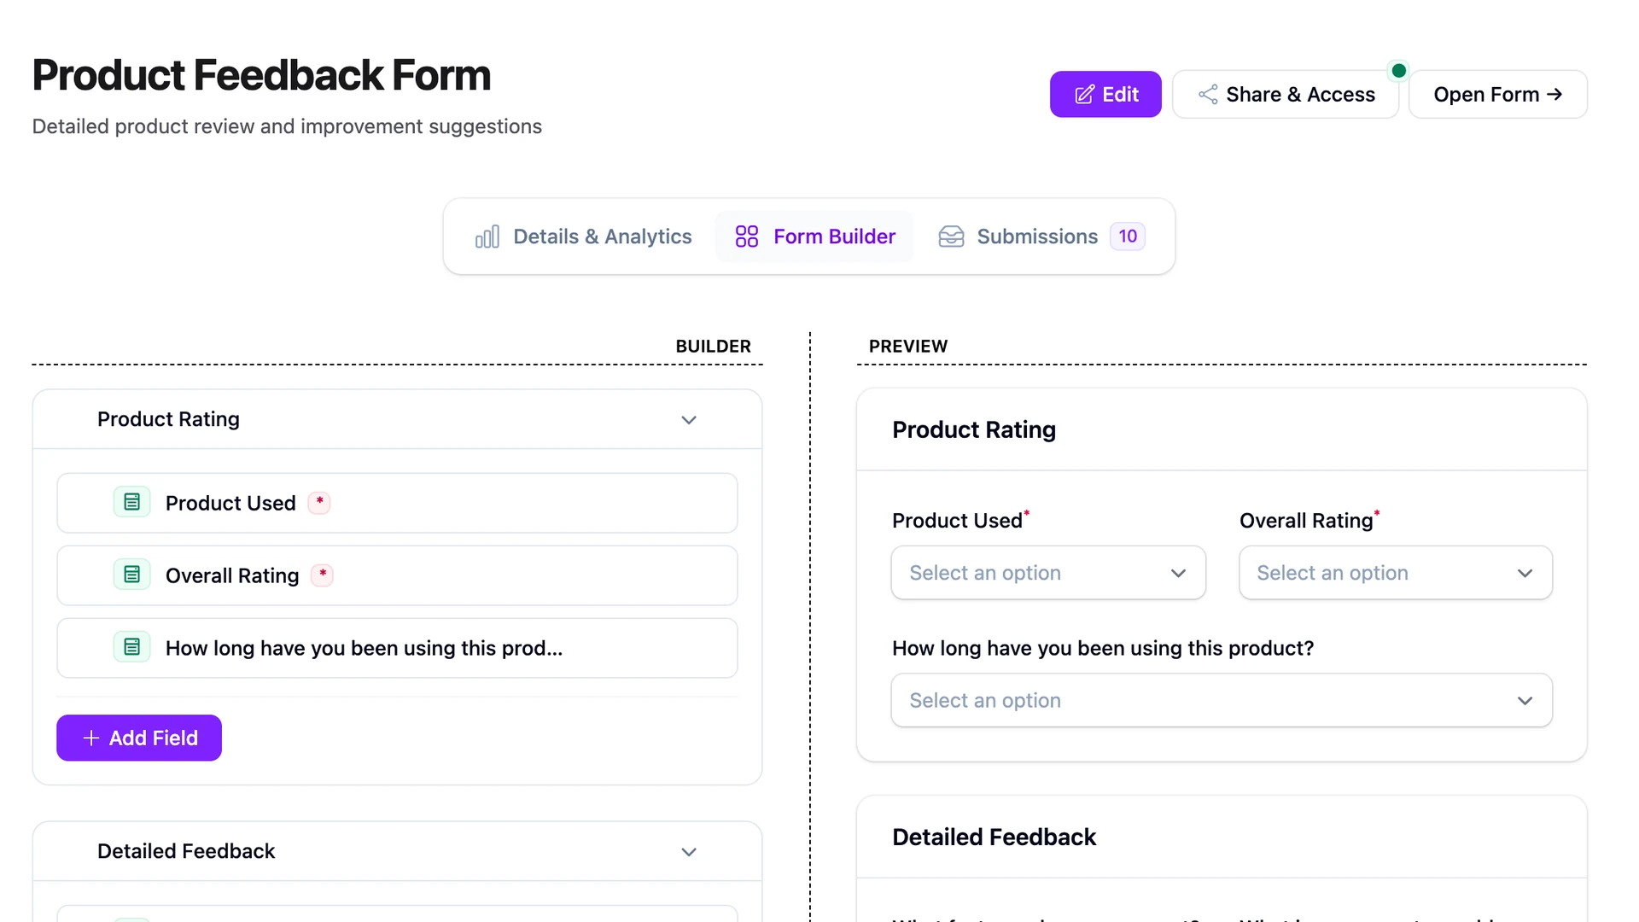Click the share icon in Share & Access
Image resolution: width=1639 pixels, height=922 pixels.
[1208, 95]
